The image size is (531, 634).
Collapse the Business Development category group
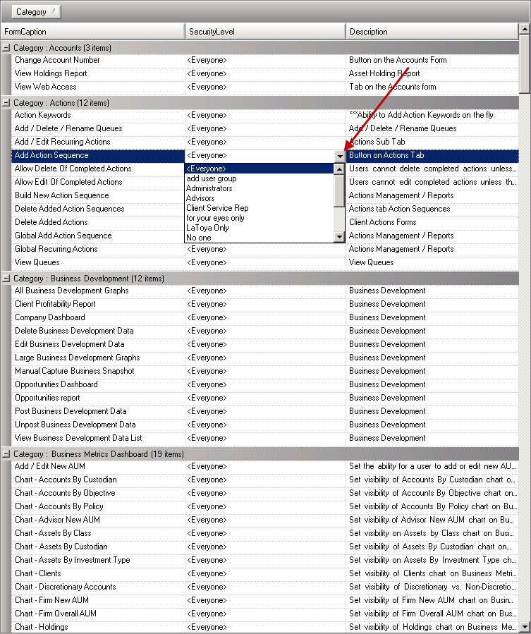coord(6,278)
